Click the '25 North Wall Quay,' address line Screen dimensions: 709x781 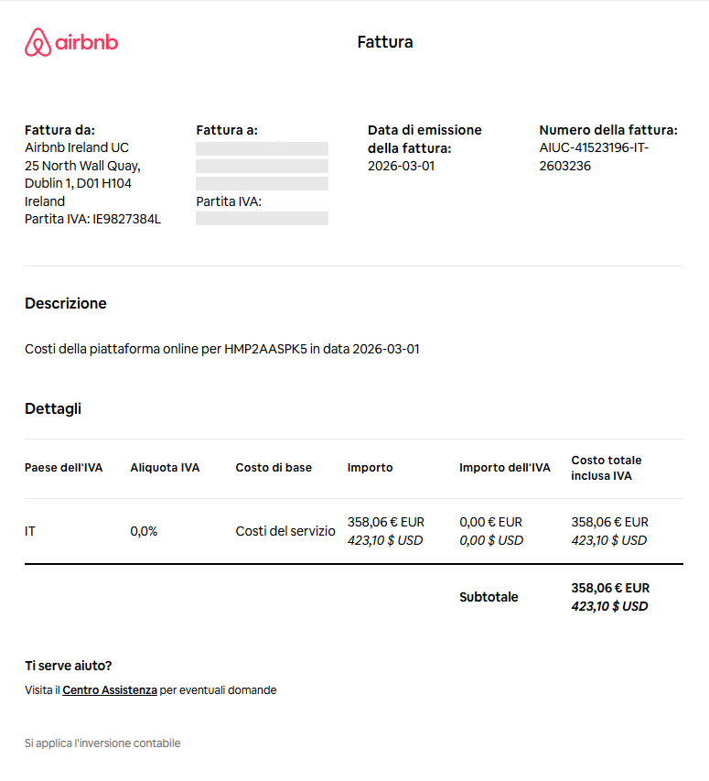pyautogui.click(x=82, y=166)
